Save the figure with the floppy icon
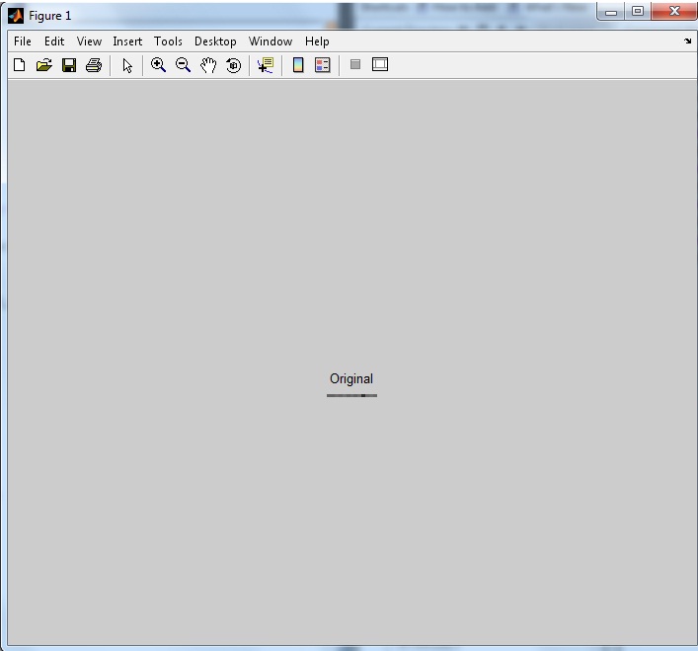Image resolution: width=698 pixels, height=651 pixels. pos(69,65)
